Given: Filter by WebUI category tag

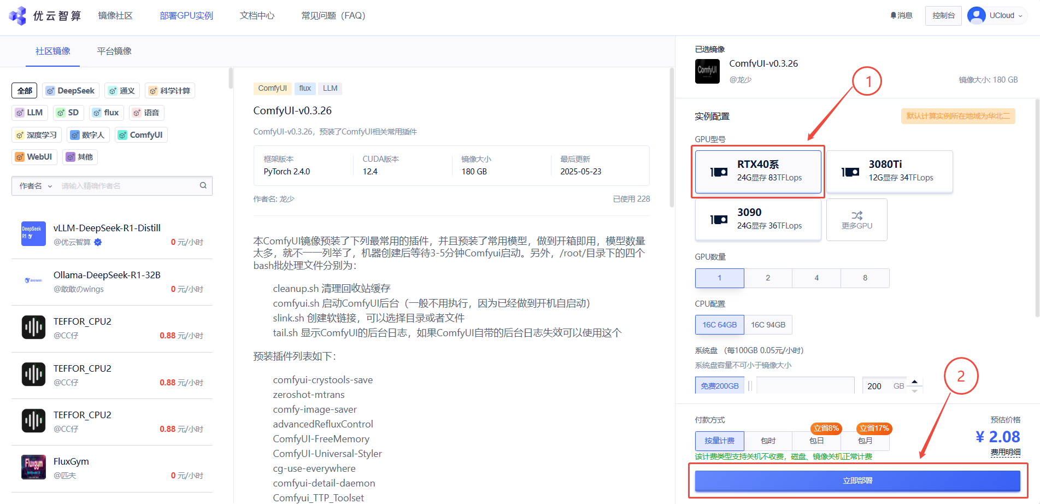Looking at the screenshot, I should point(34,157).
